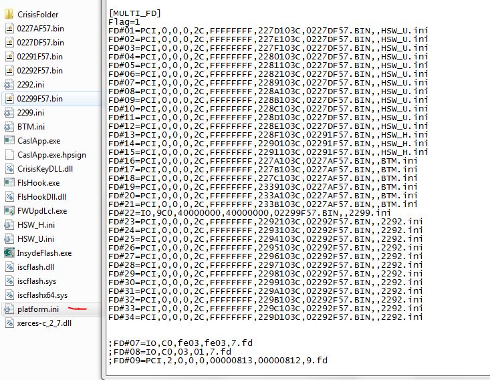
Task: Select the xerces-c_2_7.dll file icon
Action: coord(9,323)
